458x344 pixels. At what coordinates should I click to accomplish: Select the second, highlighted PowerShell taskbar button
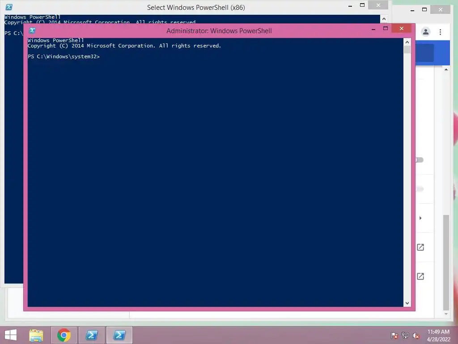click(119, 335)
